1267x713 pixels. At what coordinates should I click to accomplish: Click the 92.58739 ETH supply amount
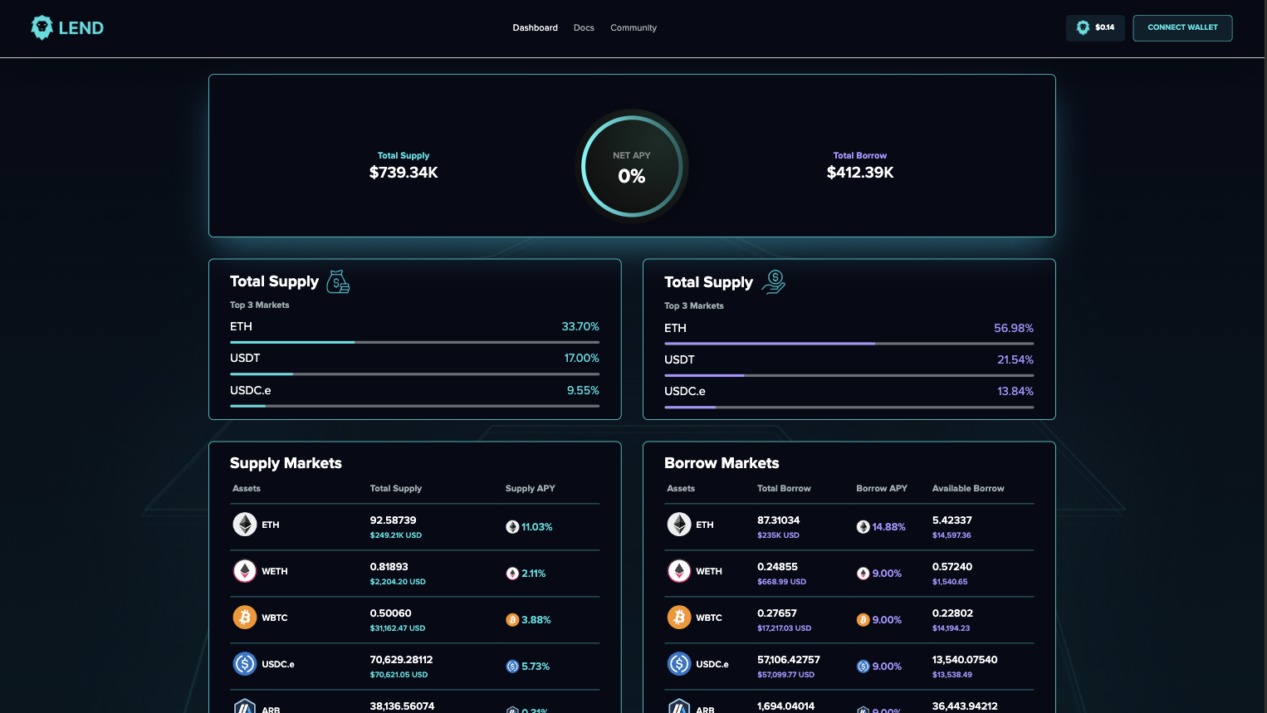click(x=393, y=520)
